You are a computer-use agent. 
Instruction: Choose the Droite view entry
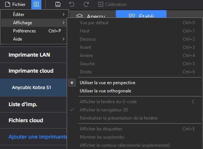(x=134, y=72)
